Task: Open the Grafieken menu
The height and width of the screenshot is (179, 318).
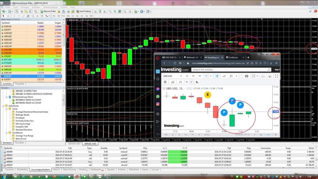Action: pos(36,7)
